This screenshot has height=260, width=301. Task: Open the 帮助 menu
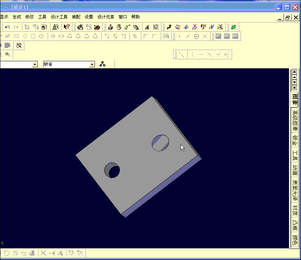[x=136, y=17]
